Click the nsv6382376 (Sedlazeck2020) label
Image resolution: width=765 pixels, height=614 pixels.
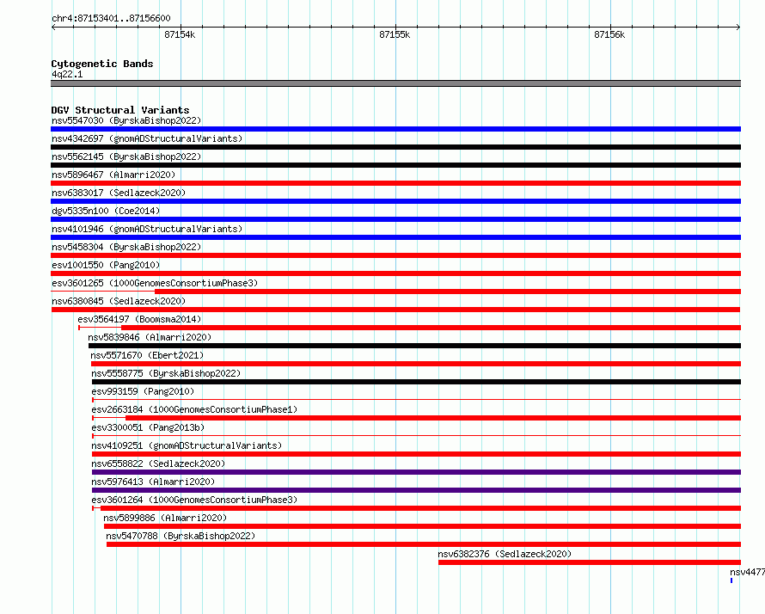coord(505,554)
